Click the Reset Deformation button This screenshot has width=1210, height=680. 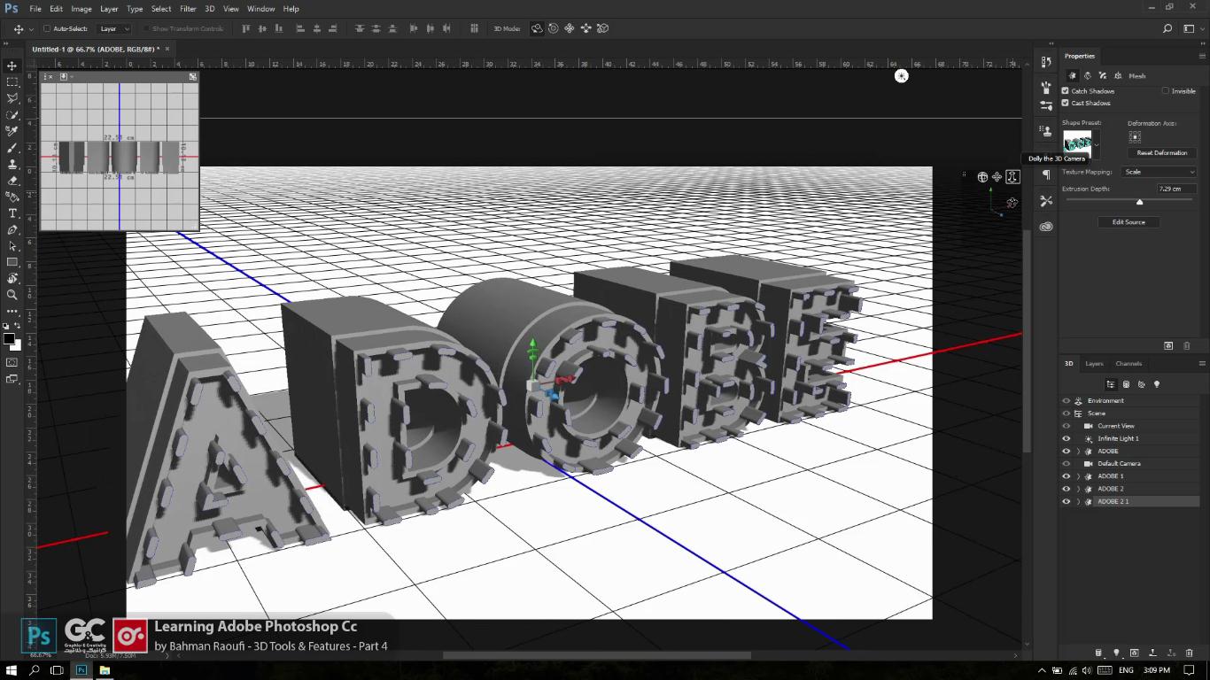coord(1162,152)
